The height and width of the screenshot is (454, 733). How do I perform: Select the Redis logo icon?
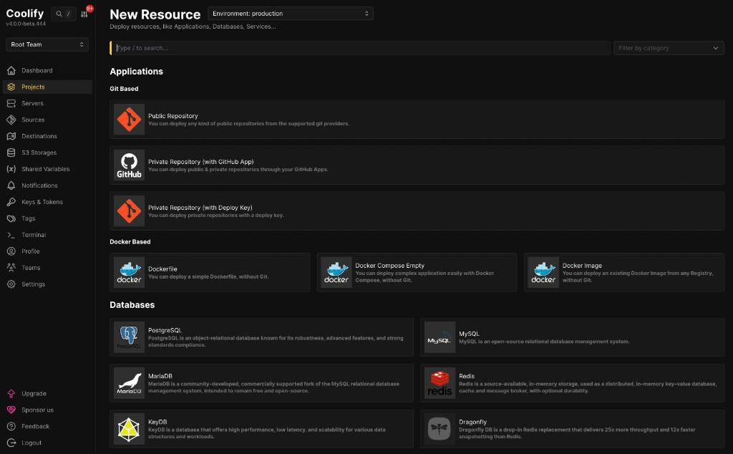440,383
